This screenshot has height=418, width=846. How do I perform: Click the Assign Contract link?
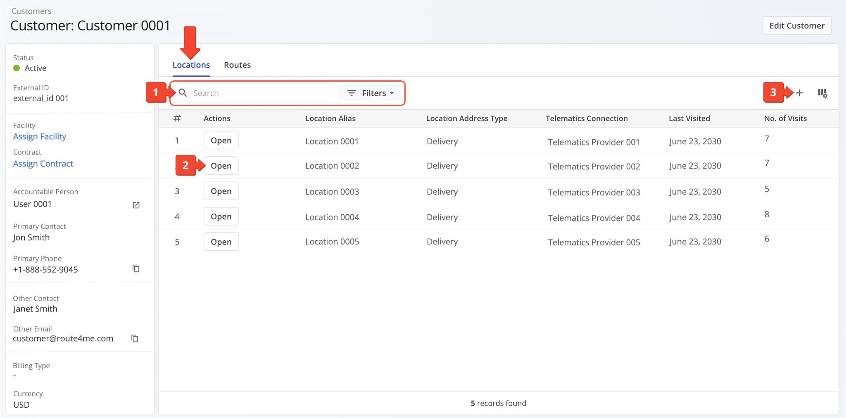pyautogui.click(x=43, y=164)
